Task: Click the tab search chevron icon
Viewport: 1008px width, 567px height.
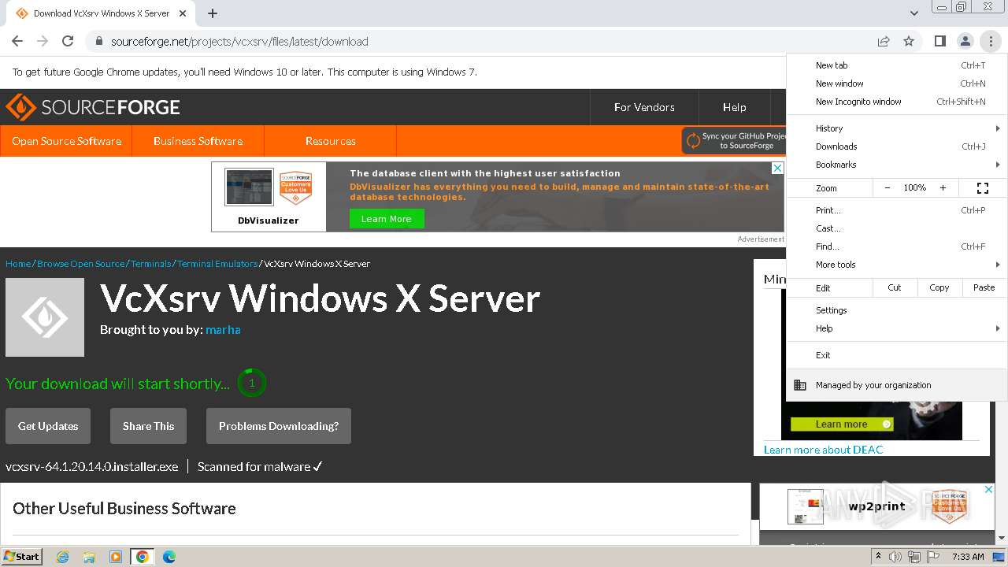Action: (x=913, y=13)
